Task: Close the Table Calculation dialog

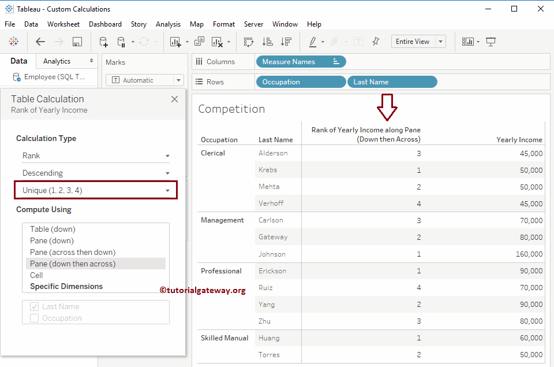Action: 174,99
